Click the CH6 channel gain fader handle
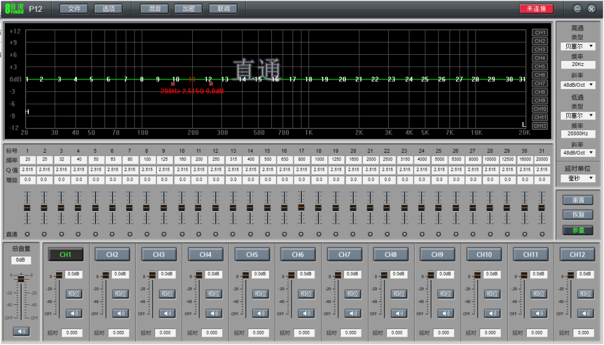 click(291, 275)
